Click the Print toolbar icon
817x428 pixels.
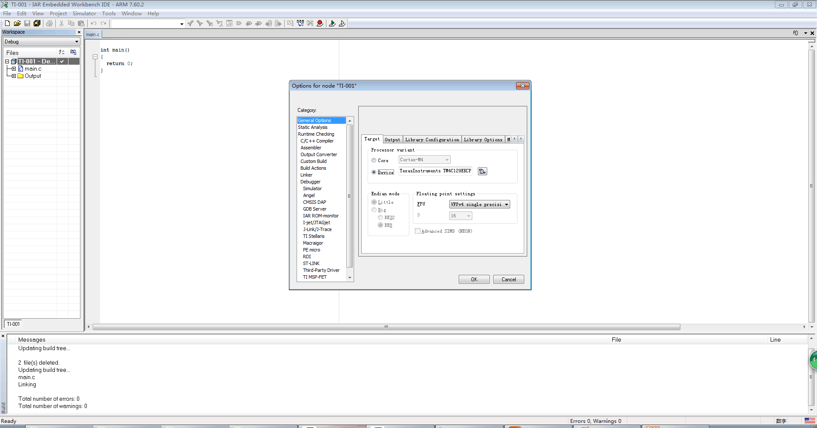point(49,23)
